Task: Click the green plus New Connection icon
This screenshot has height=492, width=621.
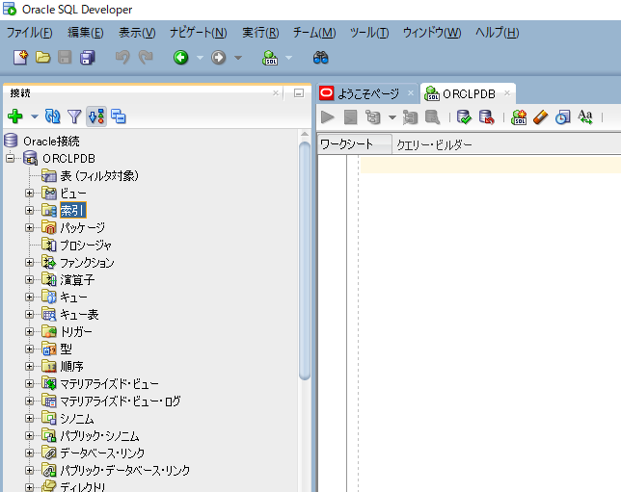Action: [x=14, y=117]
